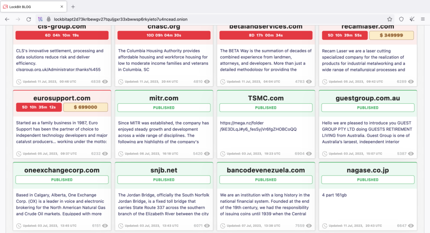
Task: Click the onion site padlock icon
Action: pyautogui.click(x=49, y=19)
